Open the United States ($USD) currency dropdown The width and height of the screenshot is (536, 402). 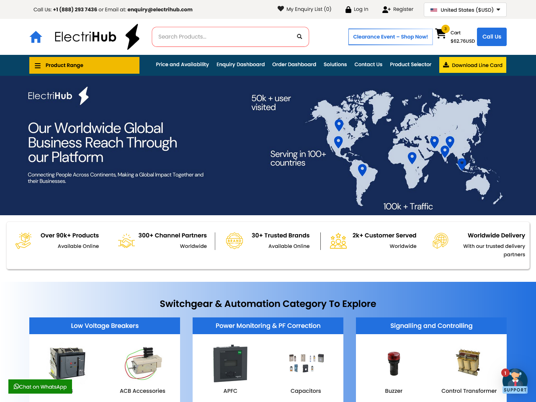465,10
